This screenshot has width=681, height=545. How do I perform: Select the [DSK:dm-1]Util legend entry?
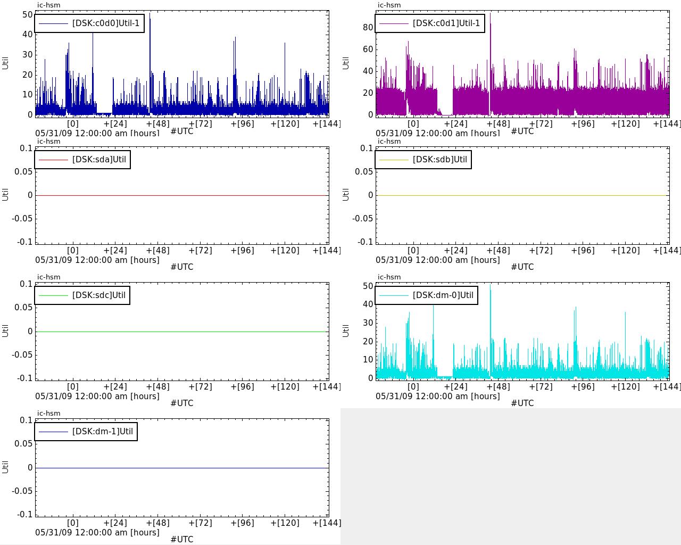coord(102,432)
